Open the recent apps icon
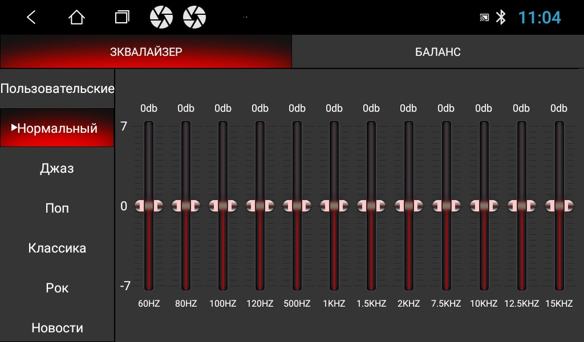The height and width of the screenshot is (342, 584). coord(121,18)
